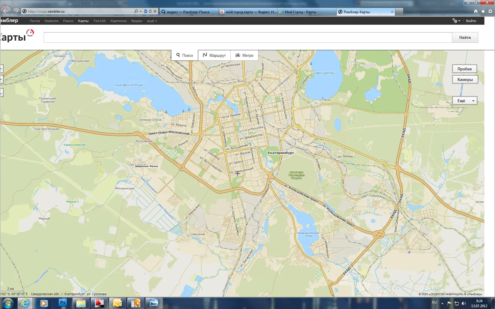The height and width of the screenshot is (309, 495).
Task: Click the map search text field
Action: pyautogui.click(x=247, y=37)
